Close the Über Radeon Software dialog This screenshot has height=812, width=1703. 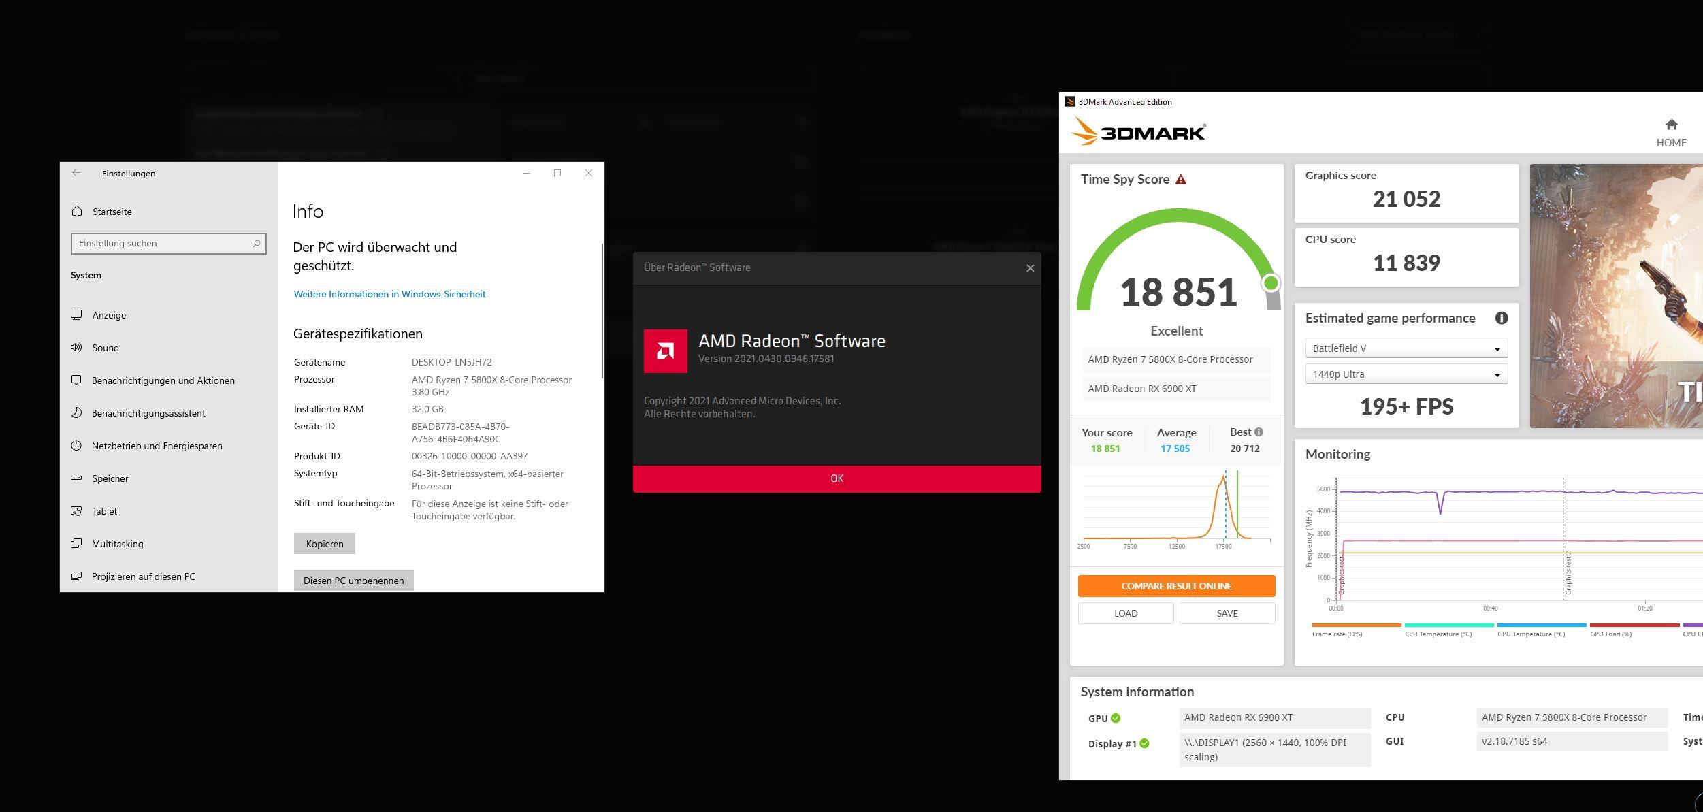tap(1030, 268)
